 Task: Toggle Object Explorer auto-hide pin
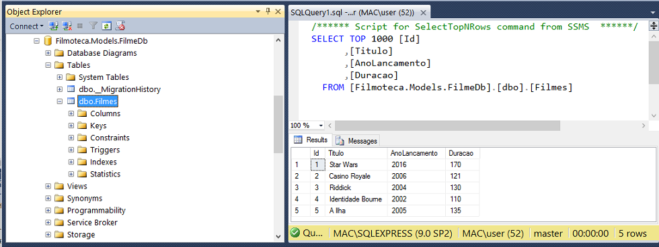(268, 11)
